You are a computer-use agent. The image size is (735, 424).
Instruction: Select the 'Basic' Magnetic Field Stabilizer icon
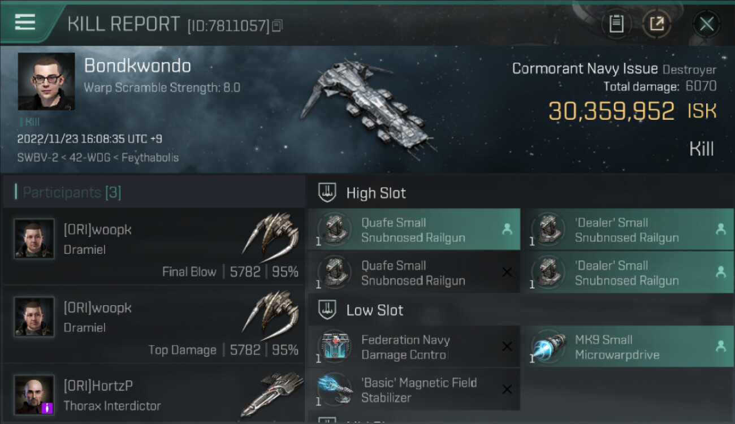336,390
